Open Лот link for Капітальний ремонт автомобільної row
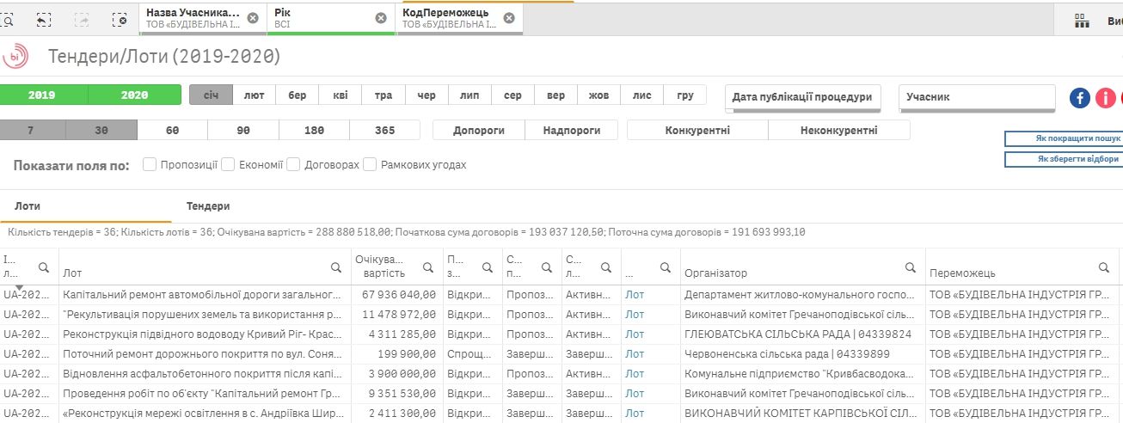The width and height of the screenshot is (1123, 423). click(x=635, y=294)
